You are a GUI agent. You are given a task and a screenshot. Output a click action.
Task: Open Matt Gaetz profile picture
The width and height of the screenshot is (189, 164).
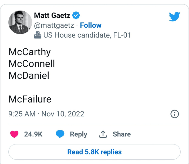point(20,22)
